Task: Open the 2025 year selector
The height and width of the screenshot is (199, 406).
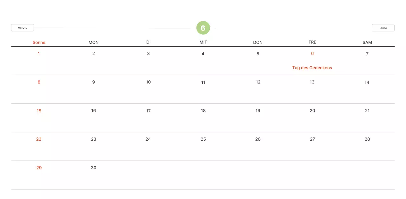Action: pos(23,28)
